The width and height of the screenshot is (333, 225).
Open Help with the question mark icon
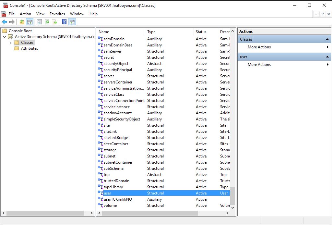click(x=64, y=22)
